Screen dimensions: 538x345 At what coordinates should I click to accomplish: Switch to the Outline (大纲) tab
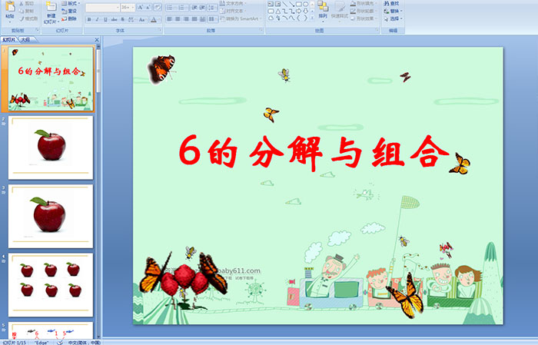[x=25, y=39]
